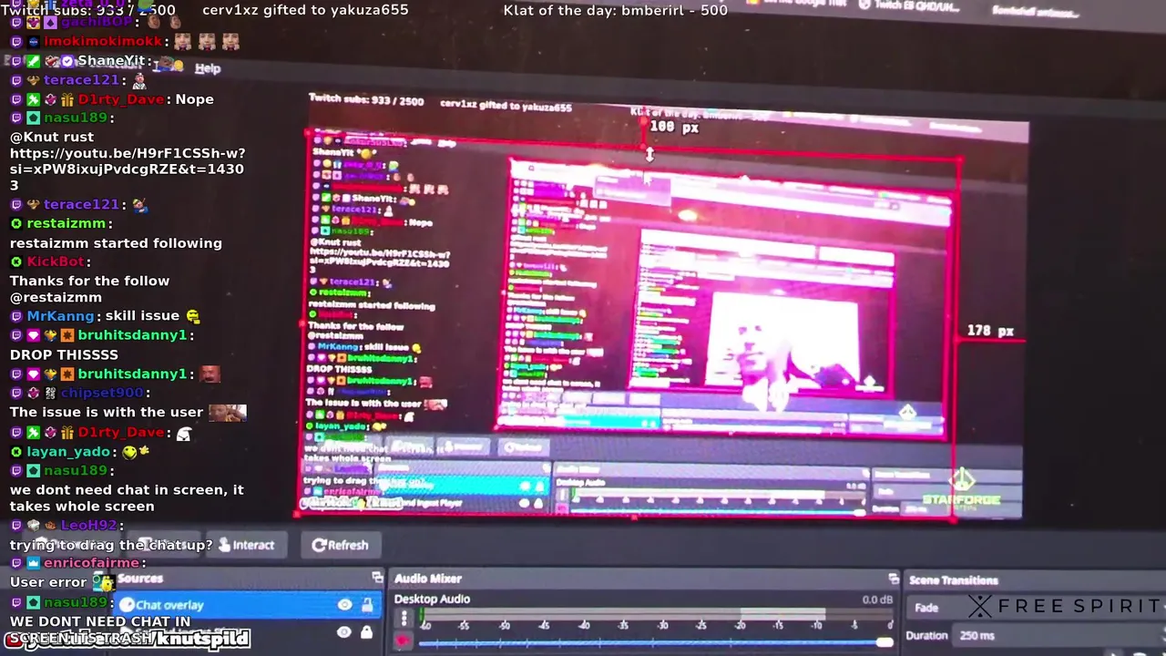The height and width of the screenshot is (656, 1166).
Task: Toggle the eye icon of the source below Chat overlay
Action: pyautogui.click(x=344, y=632)
